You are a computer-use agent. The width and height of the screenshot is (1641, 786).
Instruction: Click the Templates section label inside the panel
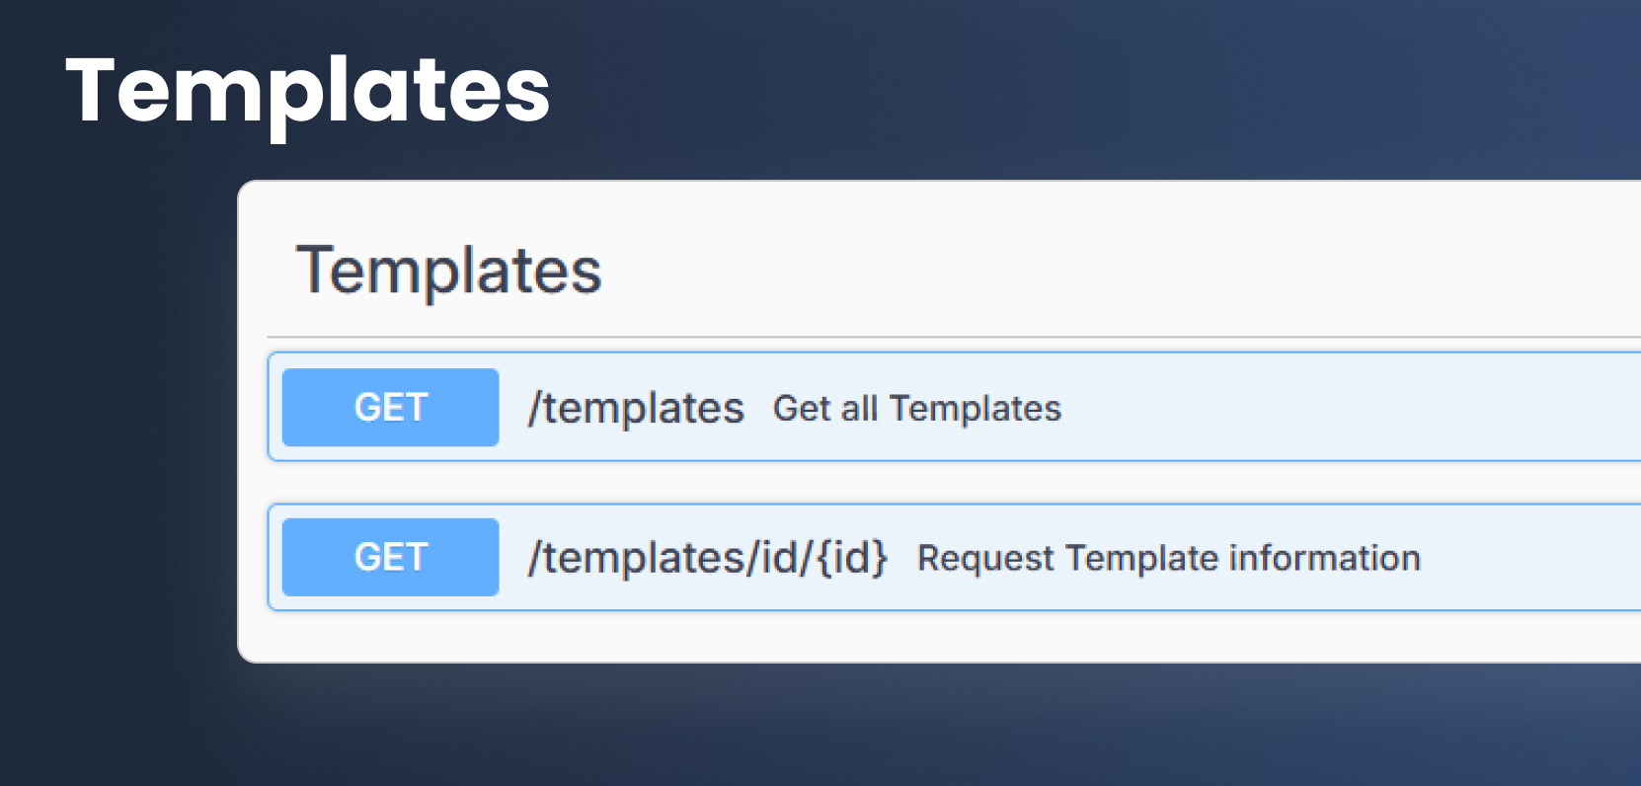point(451,272)
